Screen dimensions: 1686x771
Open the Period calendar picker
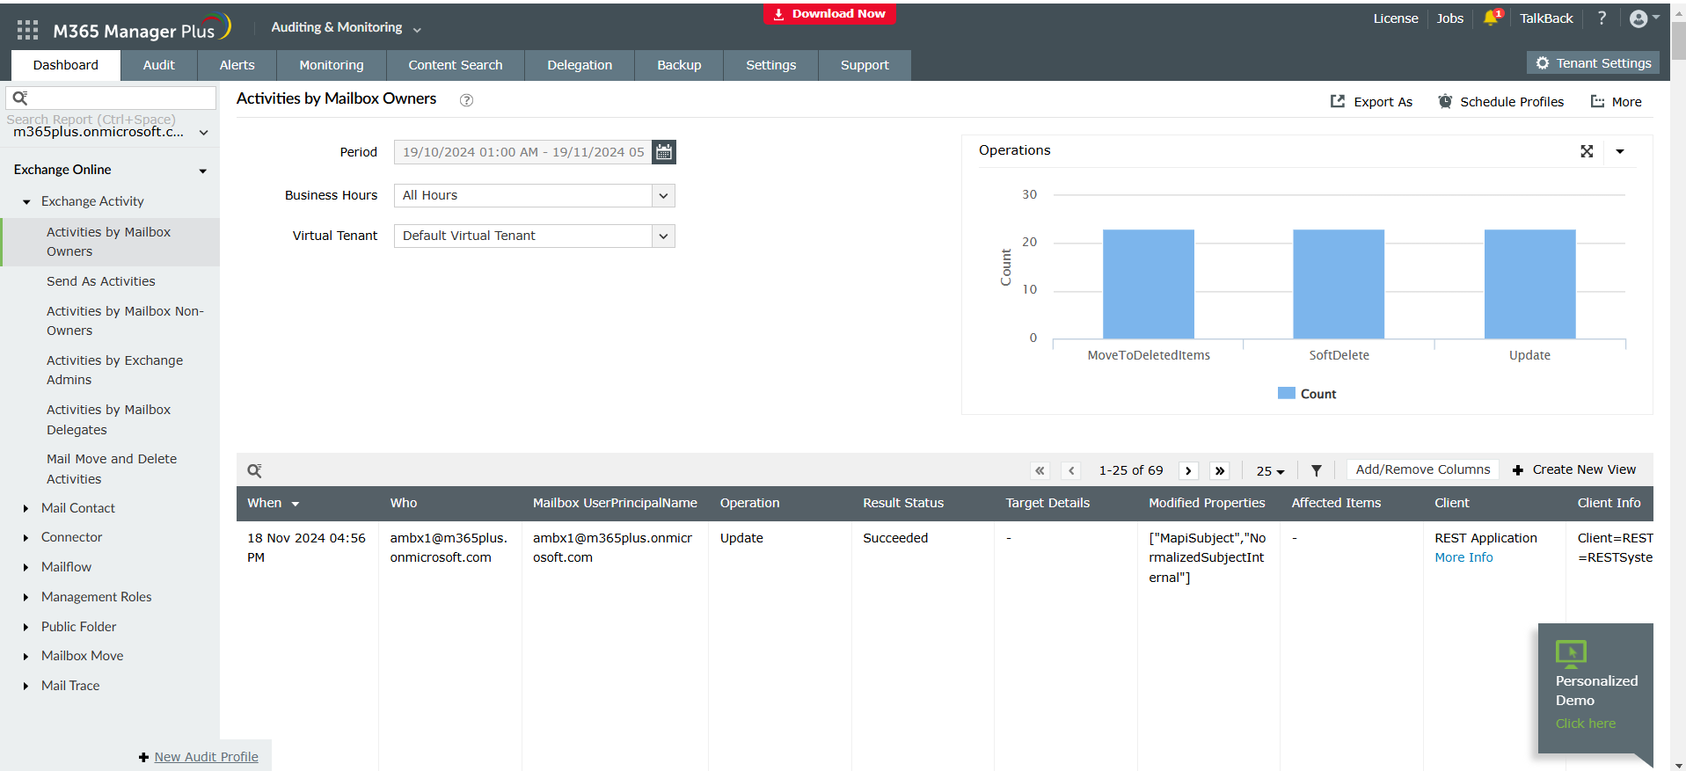click(664, 152)
